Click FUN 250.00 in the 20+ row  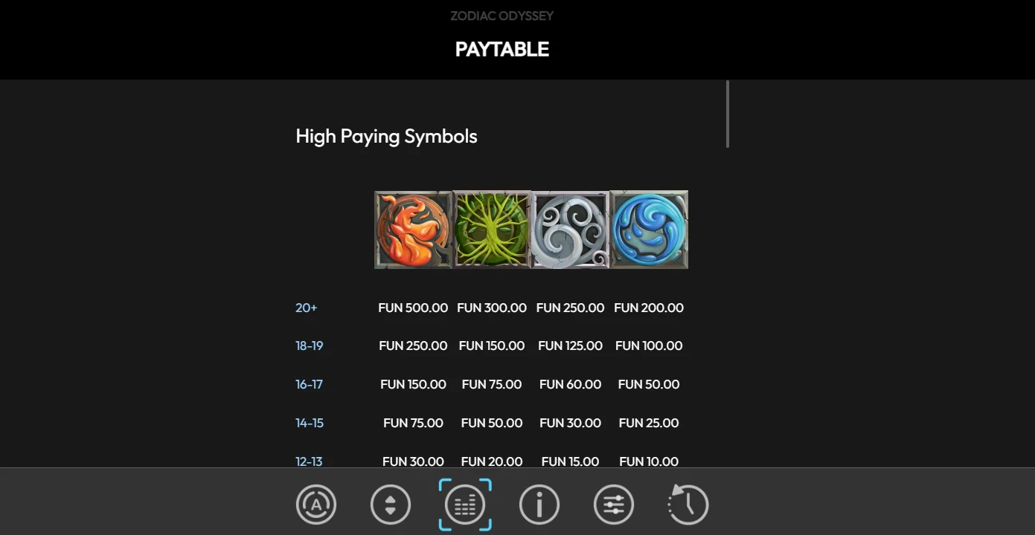(x=571, y=308)
